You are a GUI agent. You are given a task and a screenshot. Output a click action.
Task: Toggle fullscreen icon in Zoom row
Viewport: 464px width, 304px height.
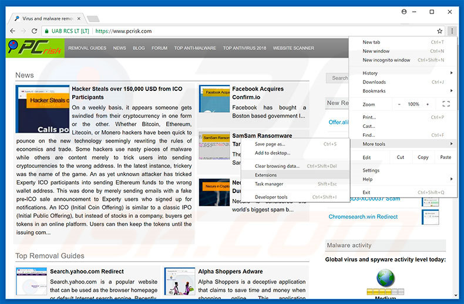pyautogui.click(x=446, y=104)
